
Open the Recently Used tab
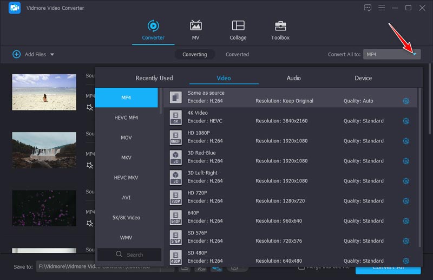pyautogui.click(x=154, y=78)
